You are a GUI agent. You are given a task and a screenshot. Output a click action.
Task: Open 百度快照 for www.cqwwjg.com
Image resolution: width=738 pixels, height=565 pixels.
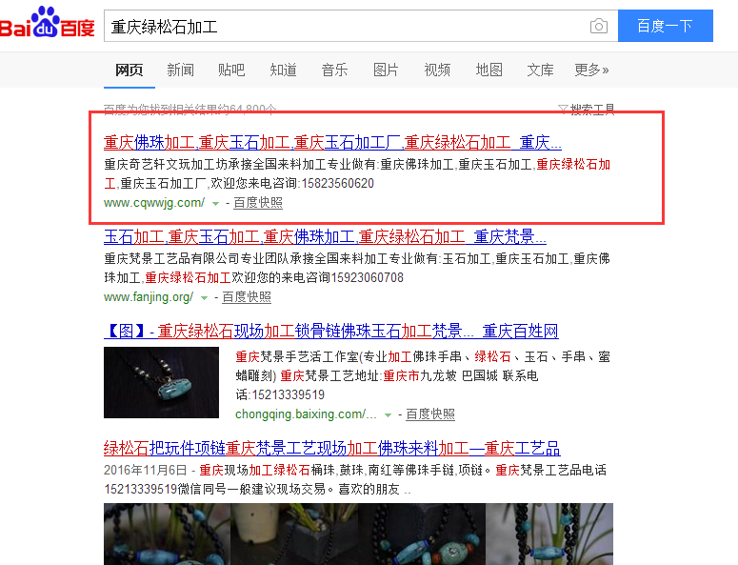[x=258, y=203]
